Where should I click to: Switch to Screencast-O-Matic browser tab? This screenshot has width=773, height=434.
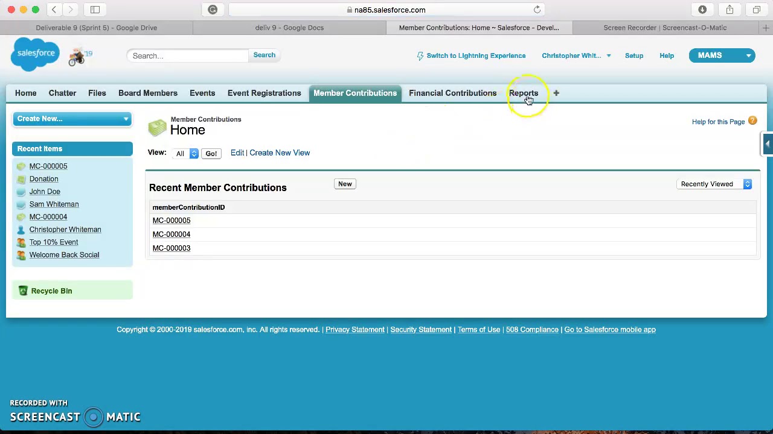665,28
